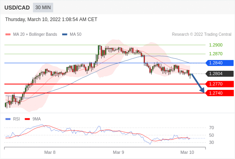Select the black 1.2804 current price tag
Viewport: 235px width, 159px height.
click(219, 74)
